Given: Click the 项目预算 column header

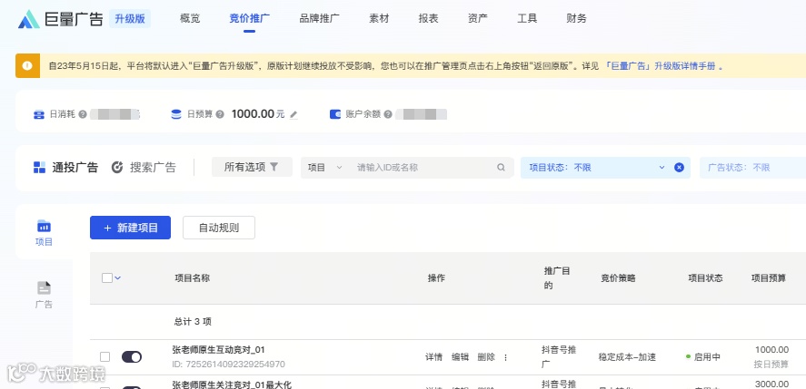Looking at the screenshot, I should [x=769, y=278].
